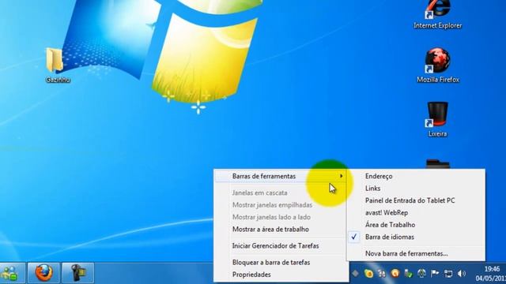Click the gray diamond tray icon
The image size is (506, 284).
355,274
